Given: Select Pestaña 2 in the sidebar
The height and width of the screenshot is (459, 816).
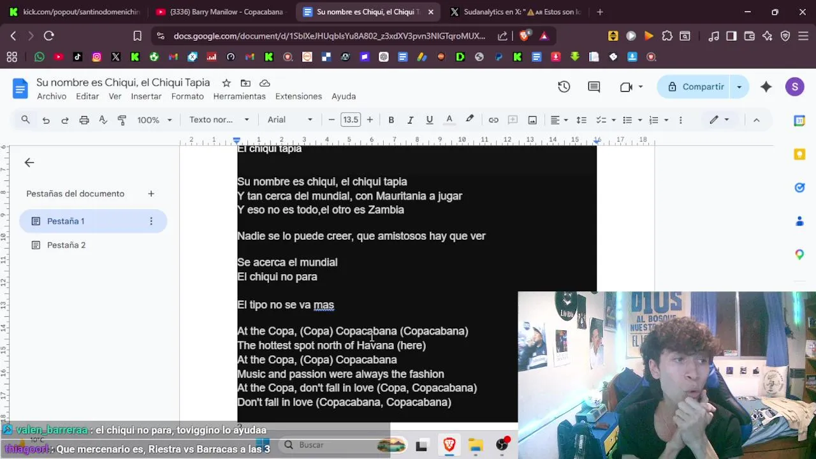Looking at the screenshot, I should click(x=93, y=245).
